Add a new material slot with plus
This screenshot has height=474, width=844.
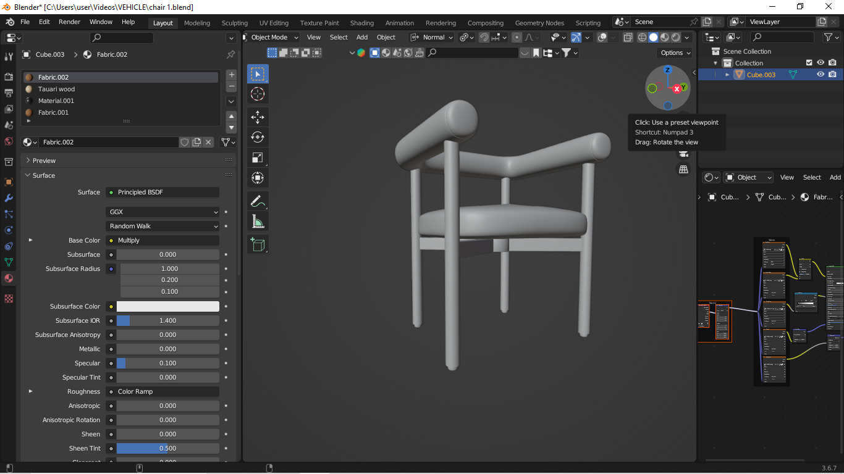click(232, 75)
